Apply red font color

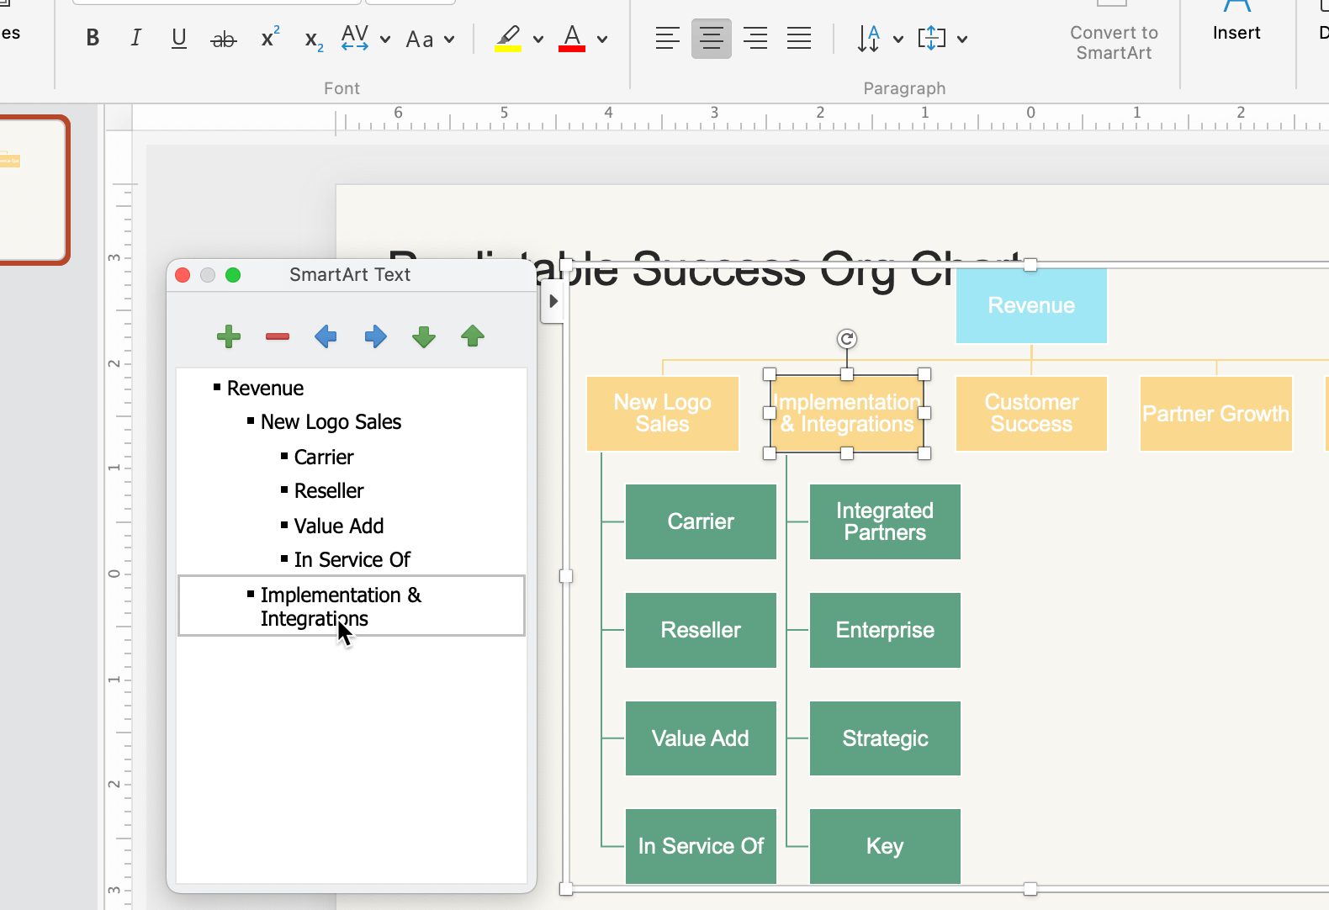[x=572, y=39]
